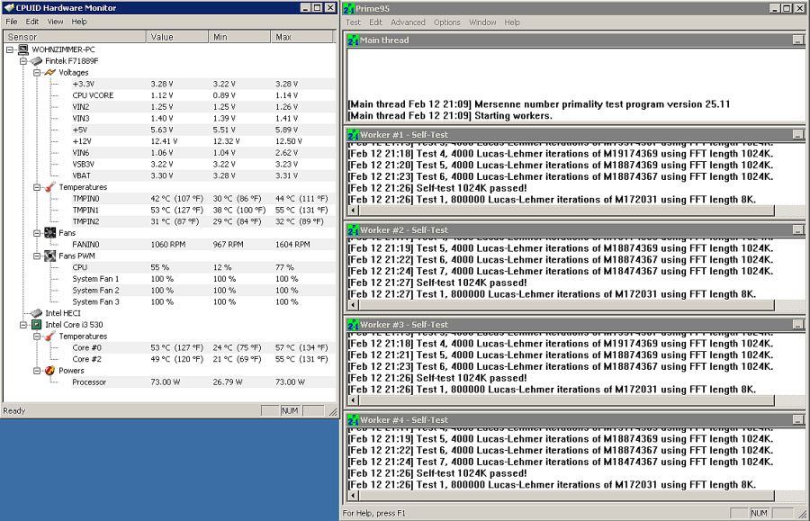Click Worker #4 horizontal scrollbar left arrow

354,496
